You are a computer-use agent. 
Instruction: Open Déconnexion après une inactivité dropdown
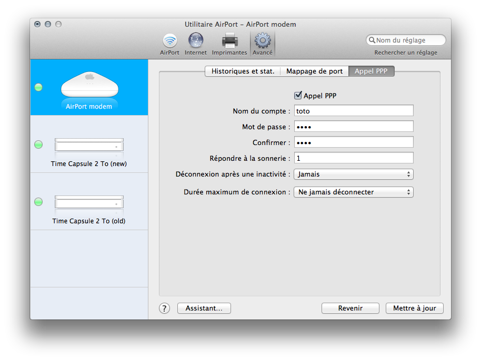354,174
